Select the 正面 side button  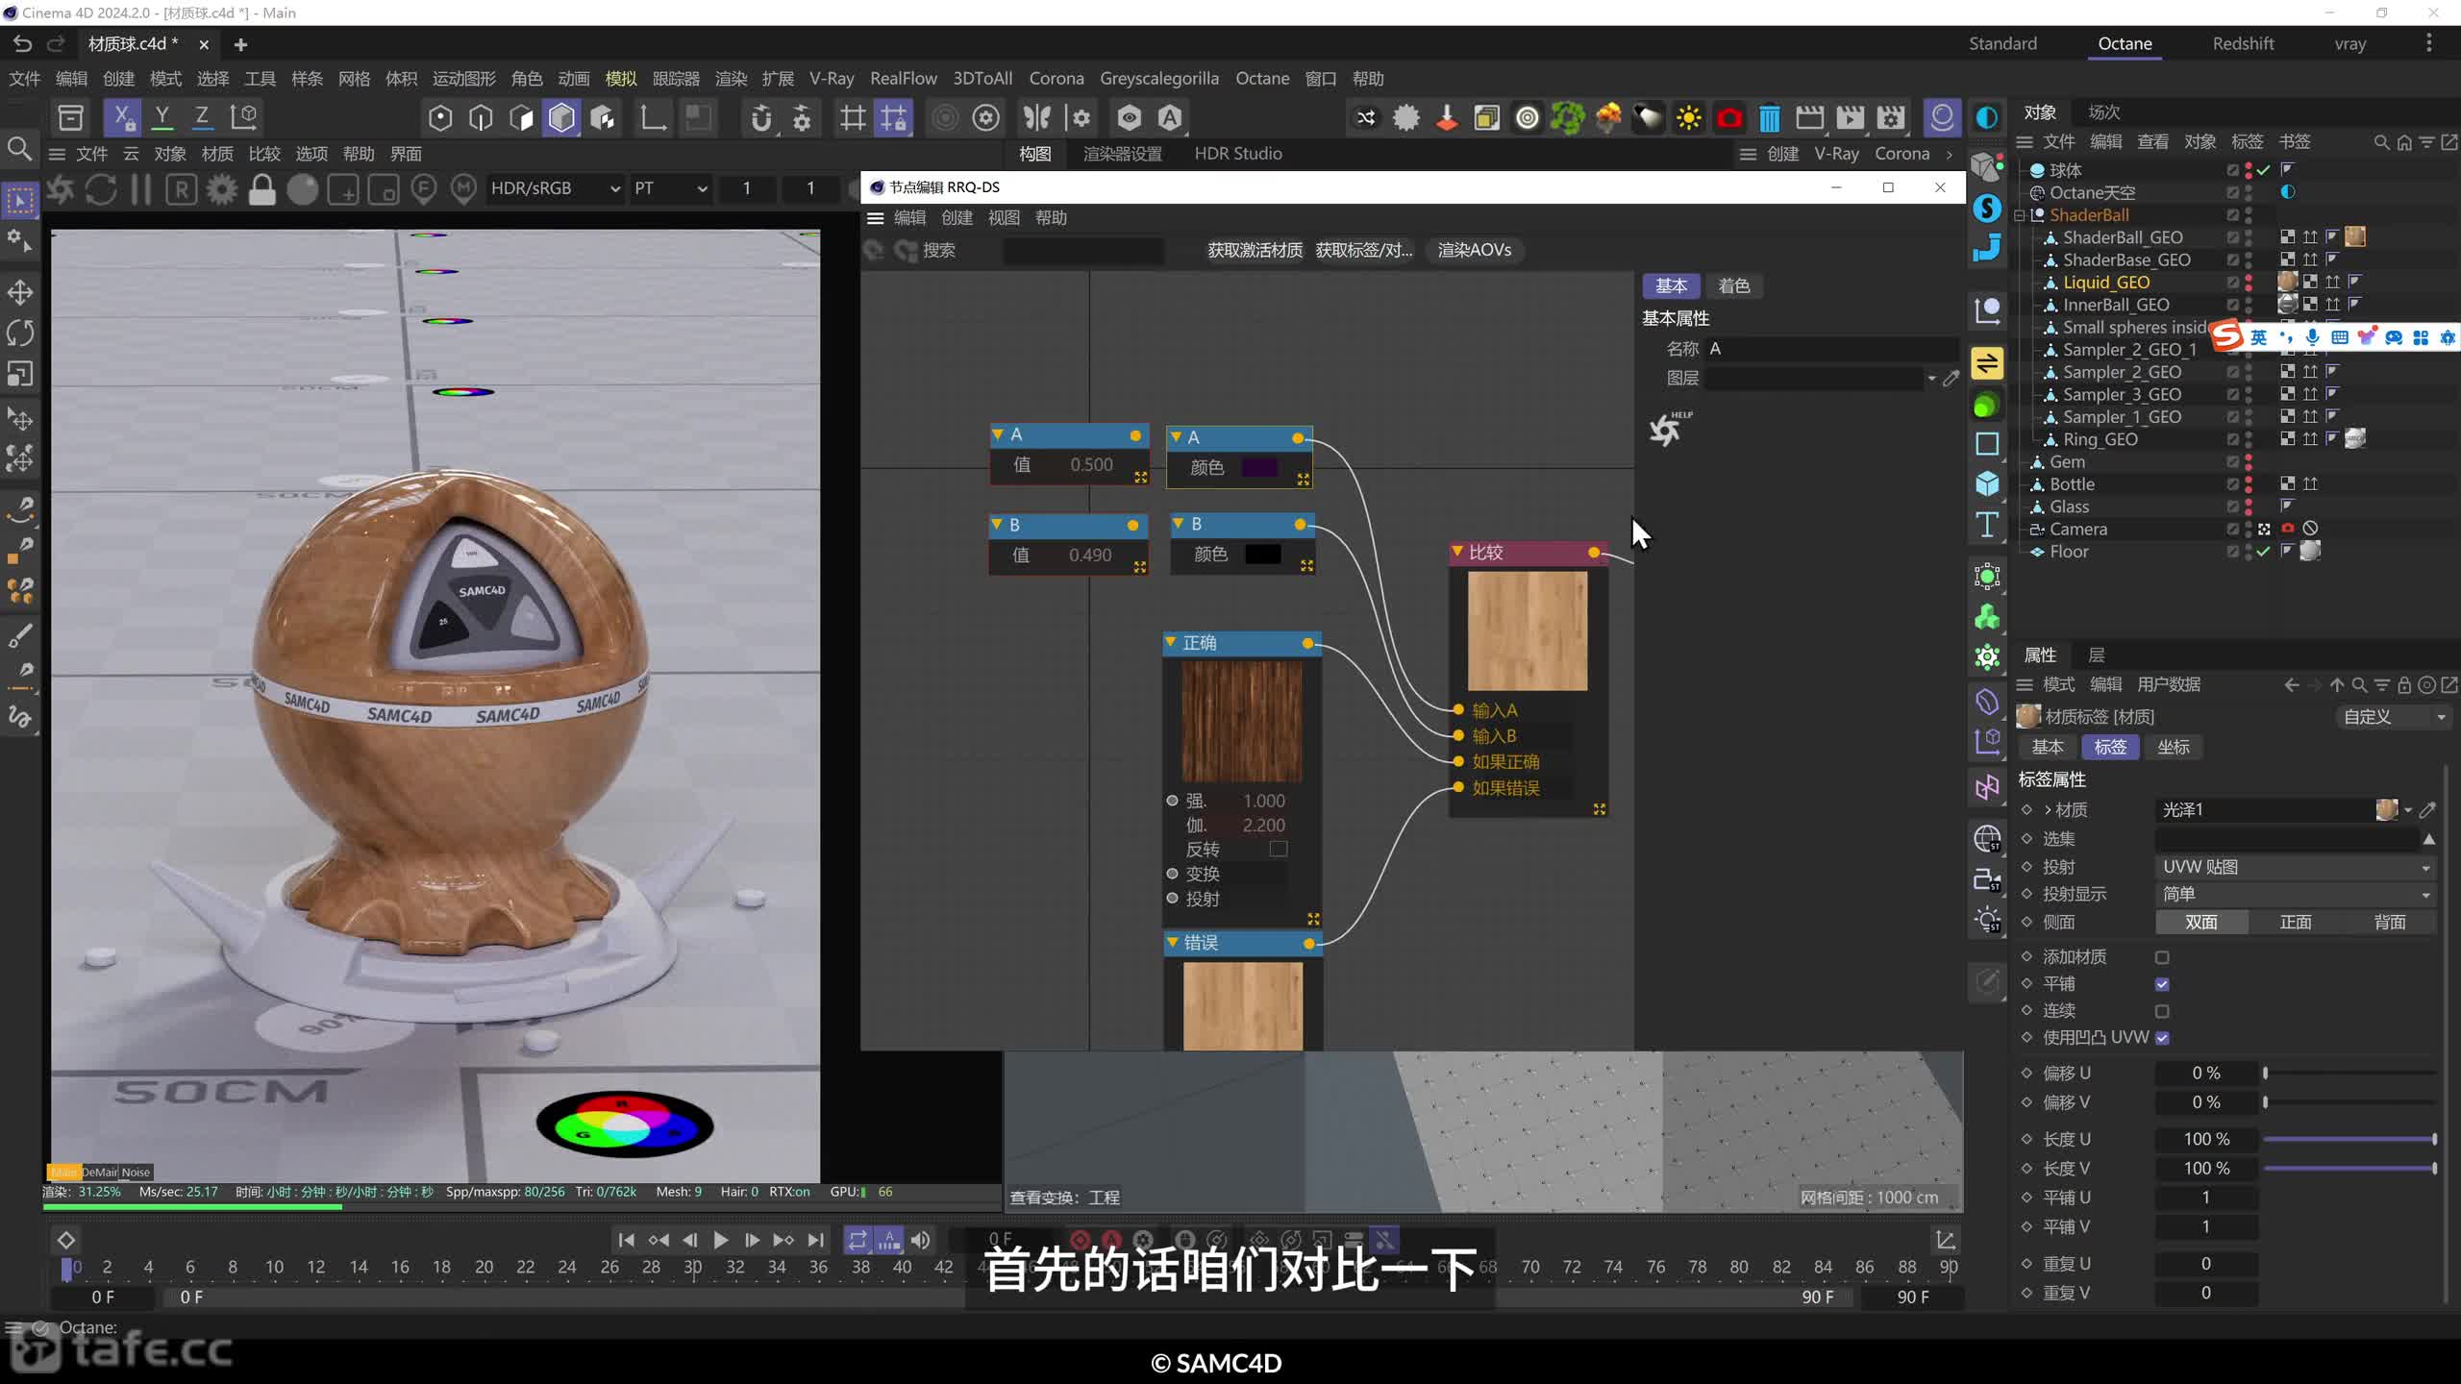(x=2296, y=922)
